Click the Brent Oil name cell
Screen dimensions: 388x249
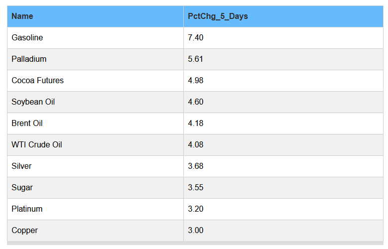(27, 124)
